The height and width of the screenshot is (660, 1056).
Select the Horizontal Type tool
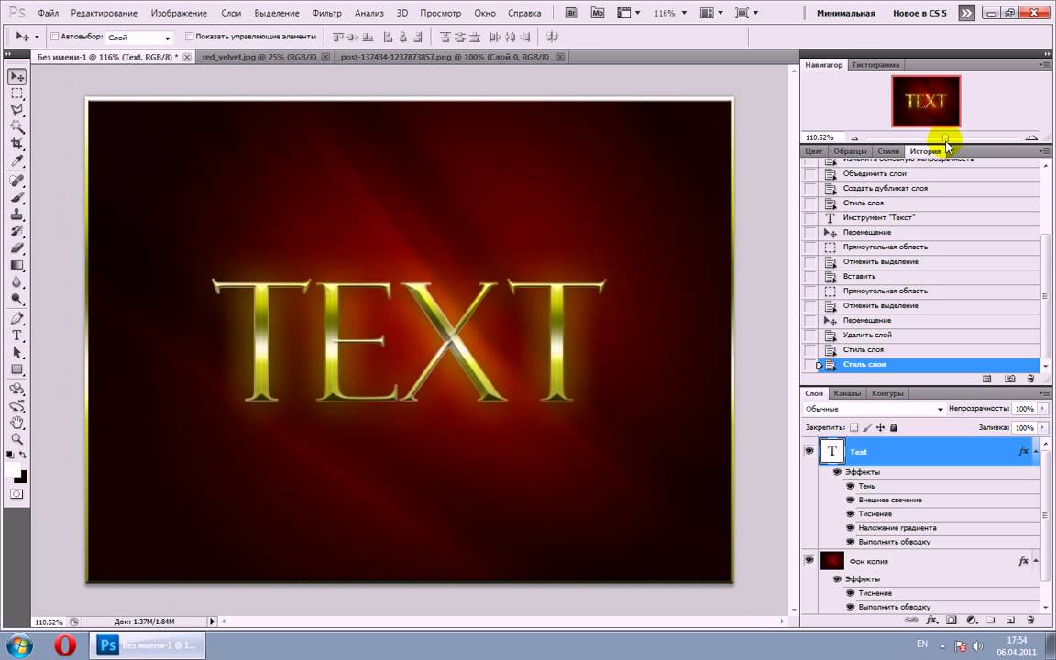pos(16,335)
